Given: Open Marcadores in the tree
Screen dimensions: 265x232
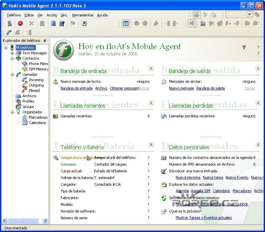Looking at the screenshot, I should (x=38, y=118).
